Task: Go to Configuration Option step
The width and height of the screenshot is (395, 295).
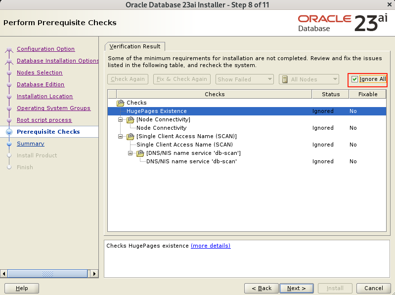Action: pos(46,49)
